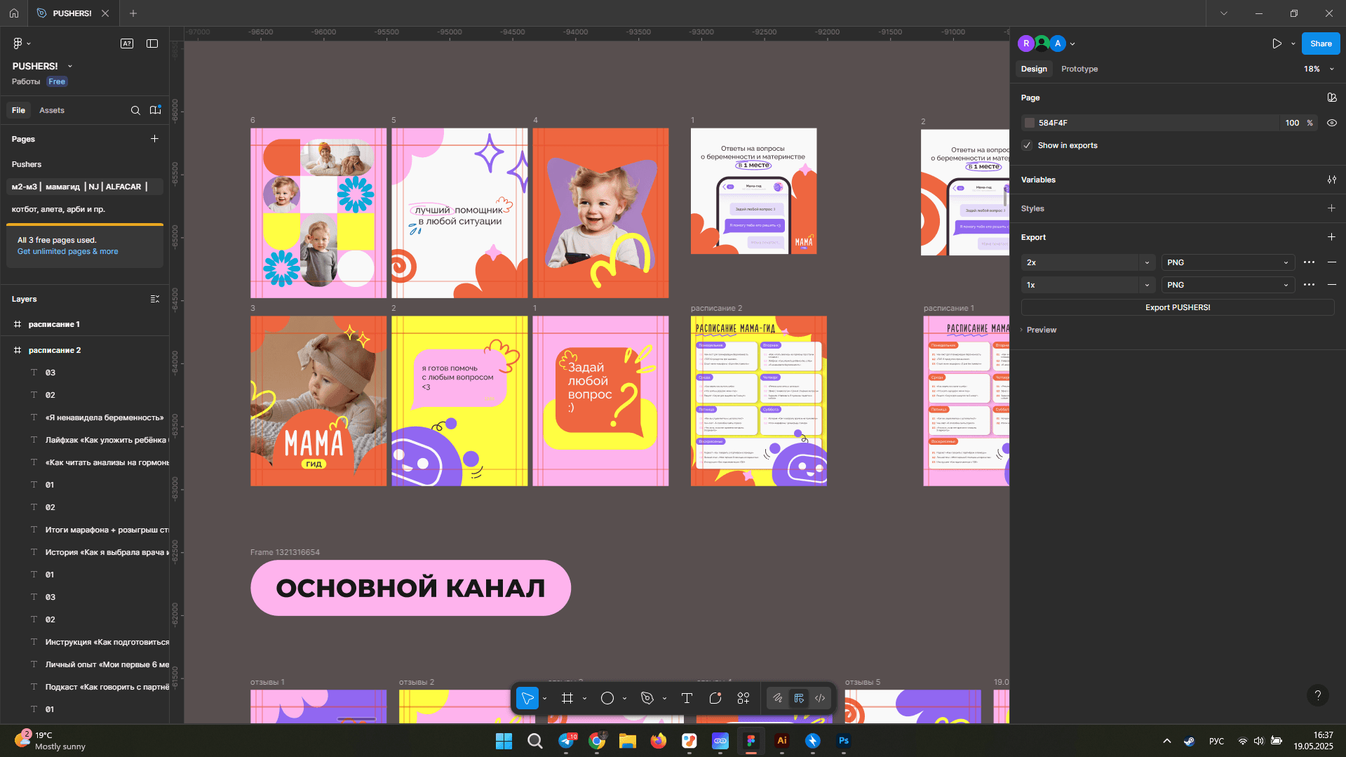
Task: Open a new tab with plus
Action: pyautogui.click(x=133, y=13)
